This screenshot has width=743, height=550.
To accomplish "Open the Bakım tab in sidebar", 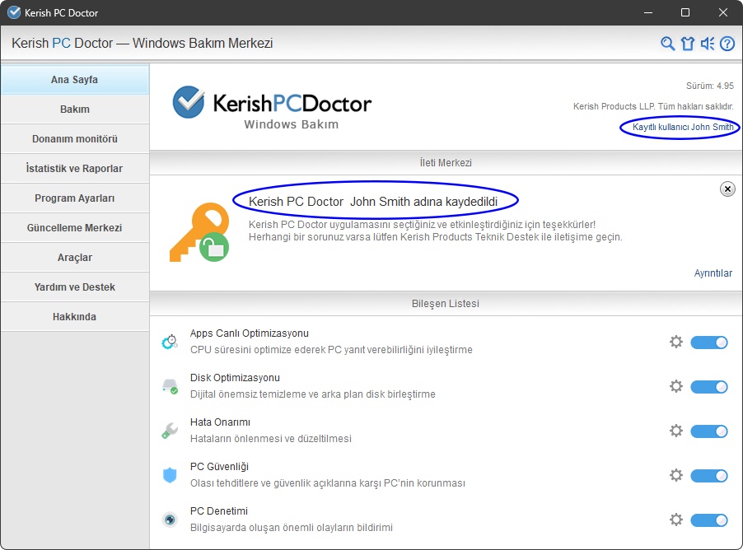I will tap(75, 110).
